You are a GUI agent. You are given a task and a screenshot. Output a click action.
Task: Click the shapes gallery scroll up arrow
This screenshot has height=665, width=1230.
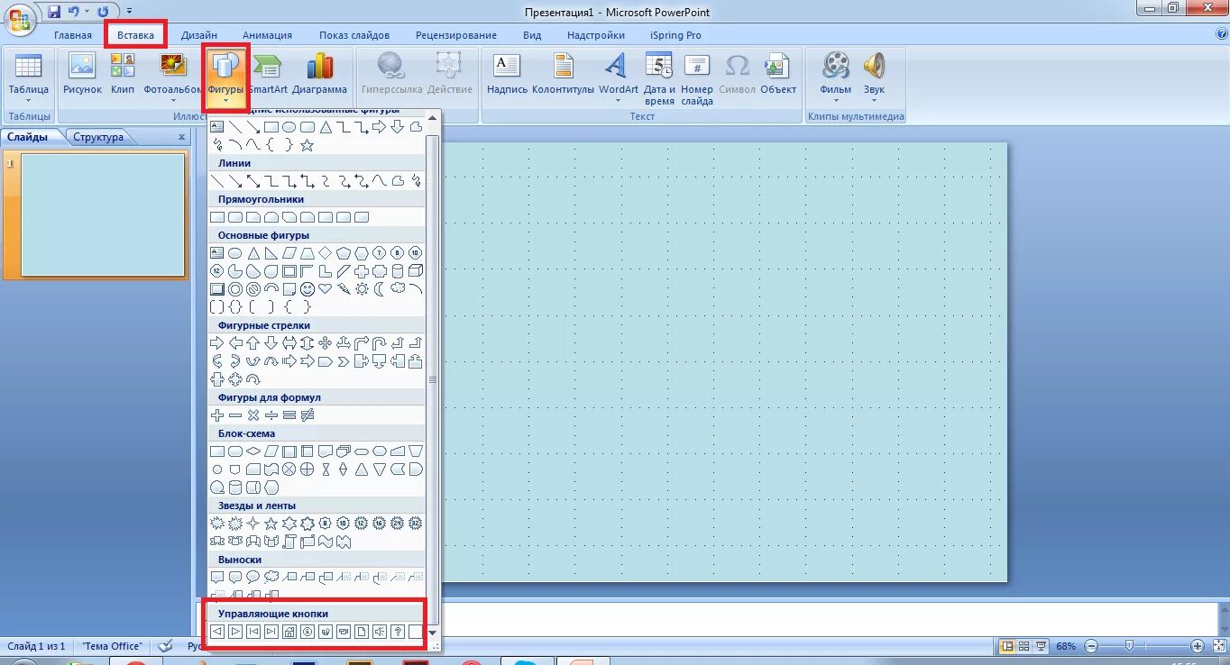433,116
